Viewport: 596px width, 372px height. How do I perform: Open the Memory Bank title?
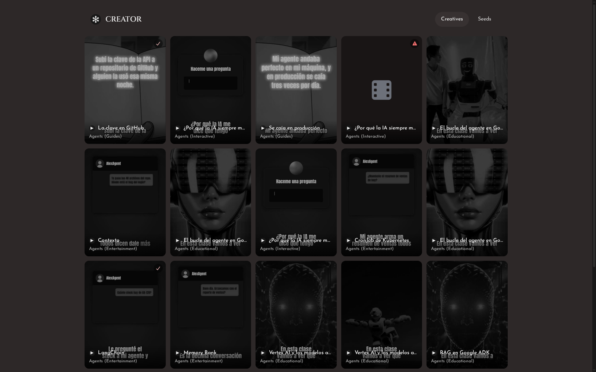200,353
